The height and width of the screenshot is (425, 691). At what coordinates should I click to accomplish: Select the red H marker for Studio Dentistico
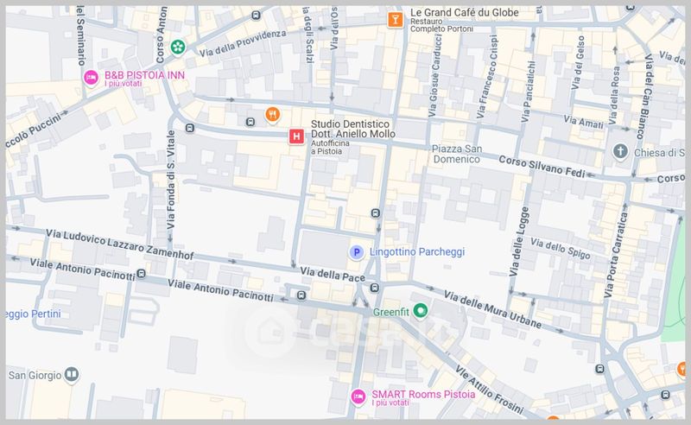(296, 136)
